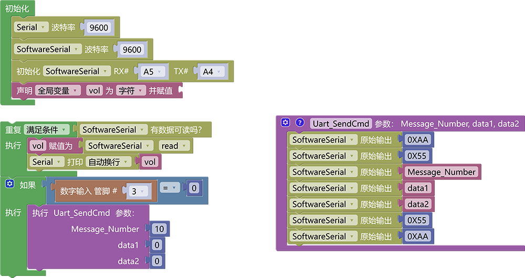Viewport: 525px width, 278px height.
Task: Click the gear icon on the 如果 block
Action: pyautogui.click(x=9, y=184)
